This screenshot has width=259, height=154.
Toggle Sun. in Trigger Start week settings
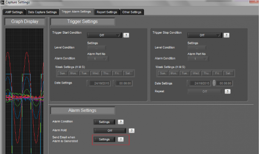(62, 73)
